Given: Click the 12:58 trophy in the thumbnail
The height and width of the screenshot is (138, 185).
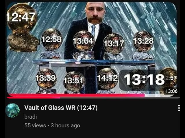Looking at the screenshot, I should pos(51,43).
